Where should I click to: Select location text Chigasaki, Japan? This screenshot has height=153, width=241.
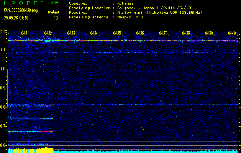point(136,8)
